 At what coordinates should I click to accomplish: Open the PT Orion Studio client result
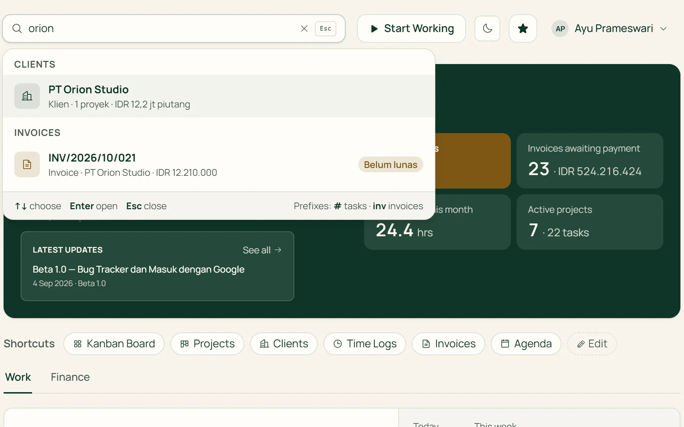tap(219, 96)
